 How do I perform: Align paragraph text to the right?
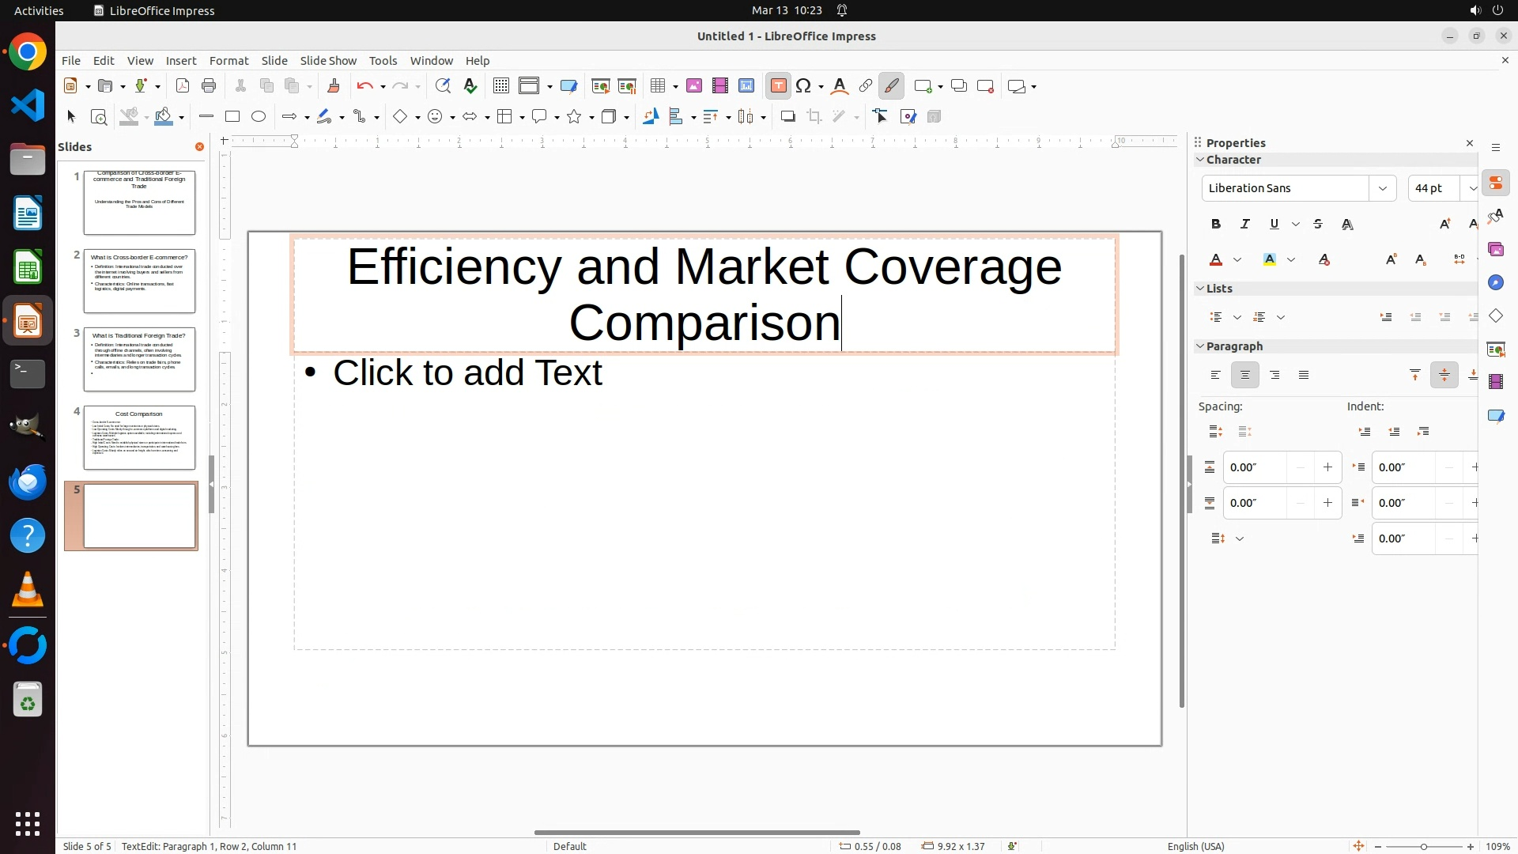point(1274,376)
